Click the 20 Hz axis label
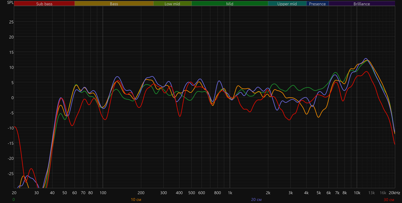Screen dimensions: 402x203 click(14, 193)
